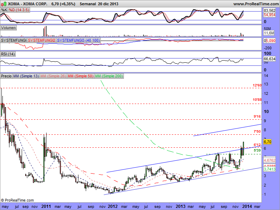Image resolution: width=280 pixels, height=210 pixels.
Task: Click the -200 axis label
Action: click(x=268, y=48)
